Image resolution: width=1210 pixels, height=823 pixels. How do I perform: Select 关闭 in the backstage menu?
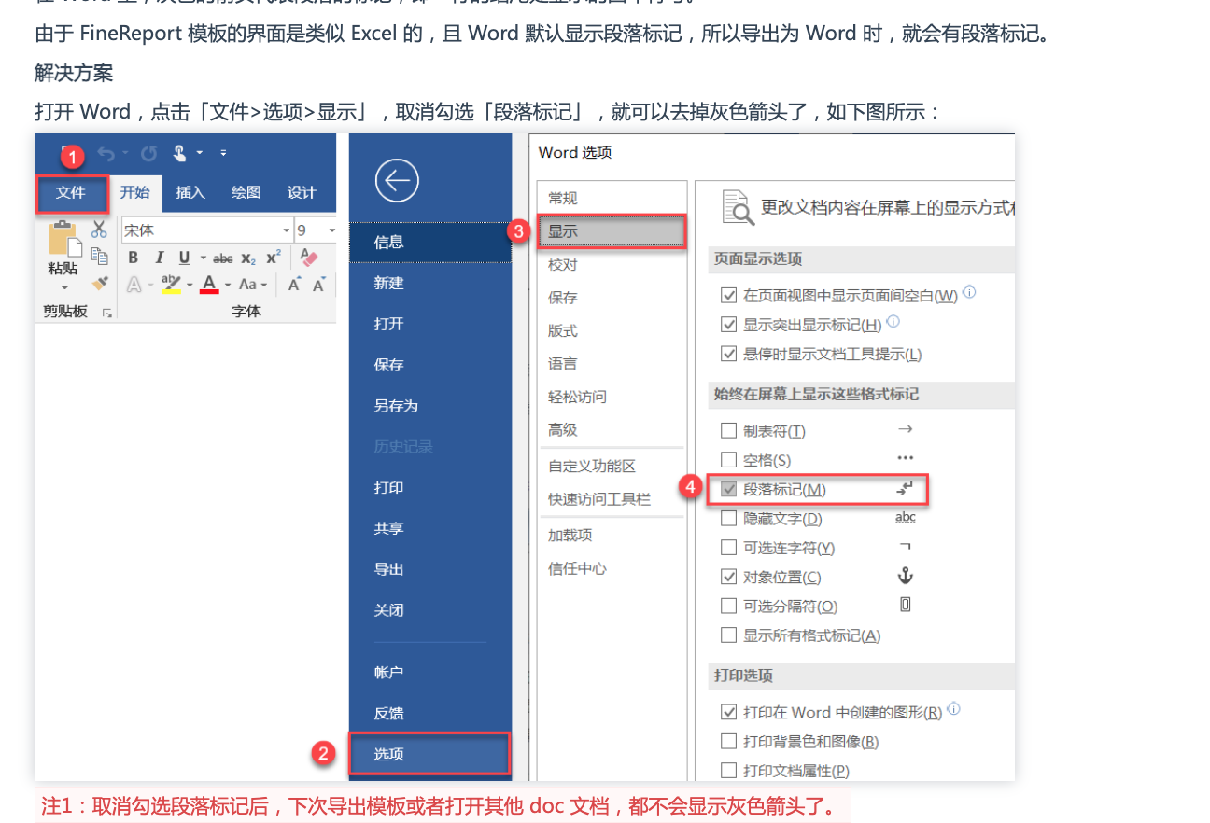[430, 610]
